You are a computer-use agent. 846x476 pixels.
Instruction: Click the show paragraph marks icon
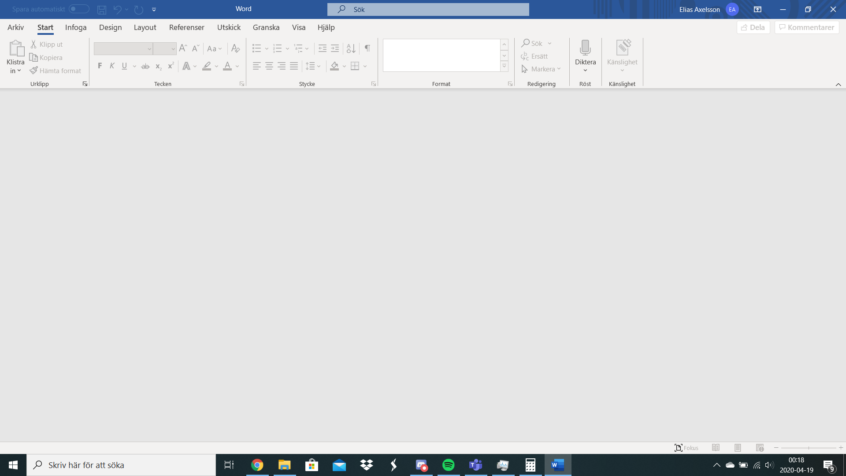pos(367,48)
